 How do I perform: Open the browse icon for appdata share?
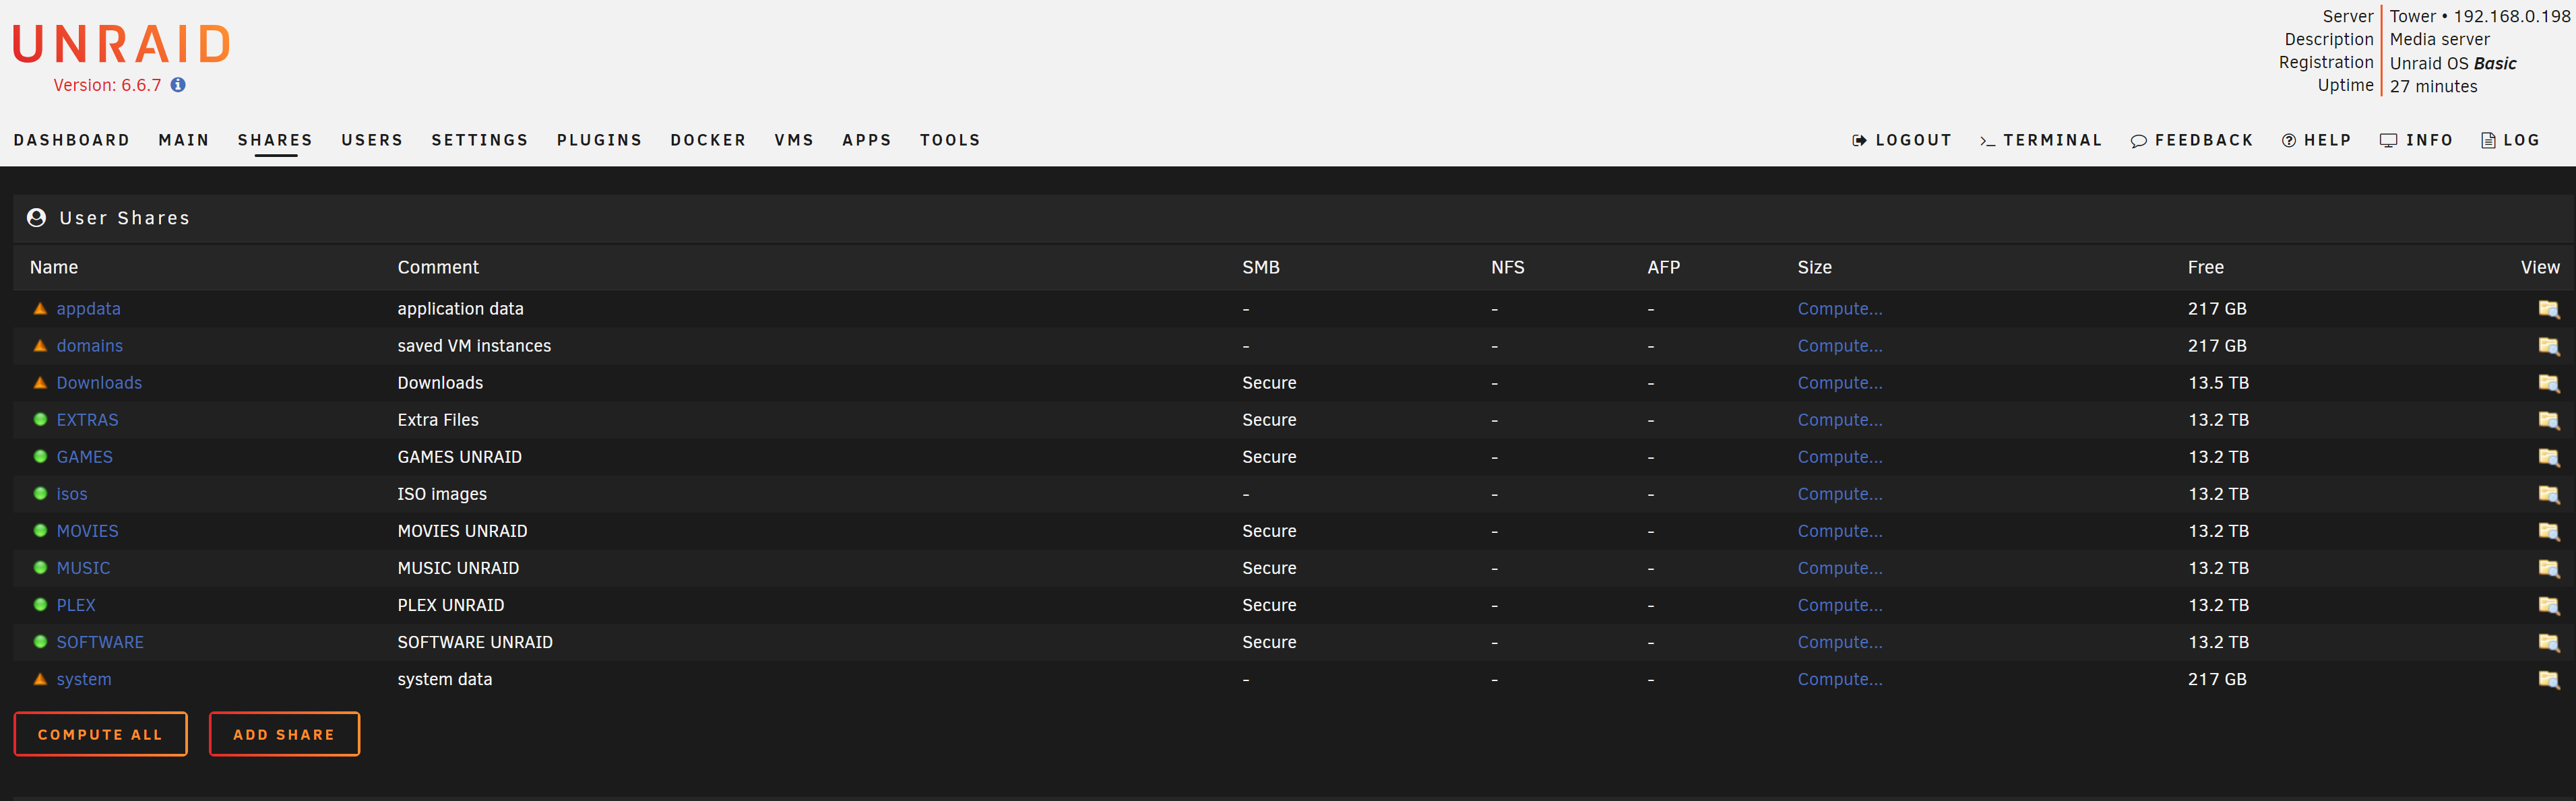(x=2548, y=309)
